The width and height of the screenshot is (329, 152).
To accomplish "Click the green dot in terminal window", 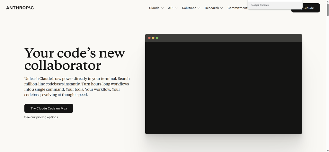I will pyautogui.click(x=157, y=38).
